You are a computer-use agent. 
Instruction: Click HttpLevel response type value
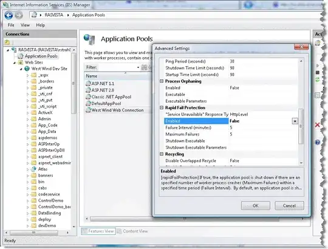[x=239, y=114]
